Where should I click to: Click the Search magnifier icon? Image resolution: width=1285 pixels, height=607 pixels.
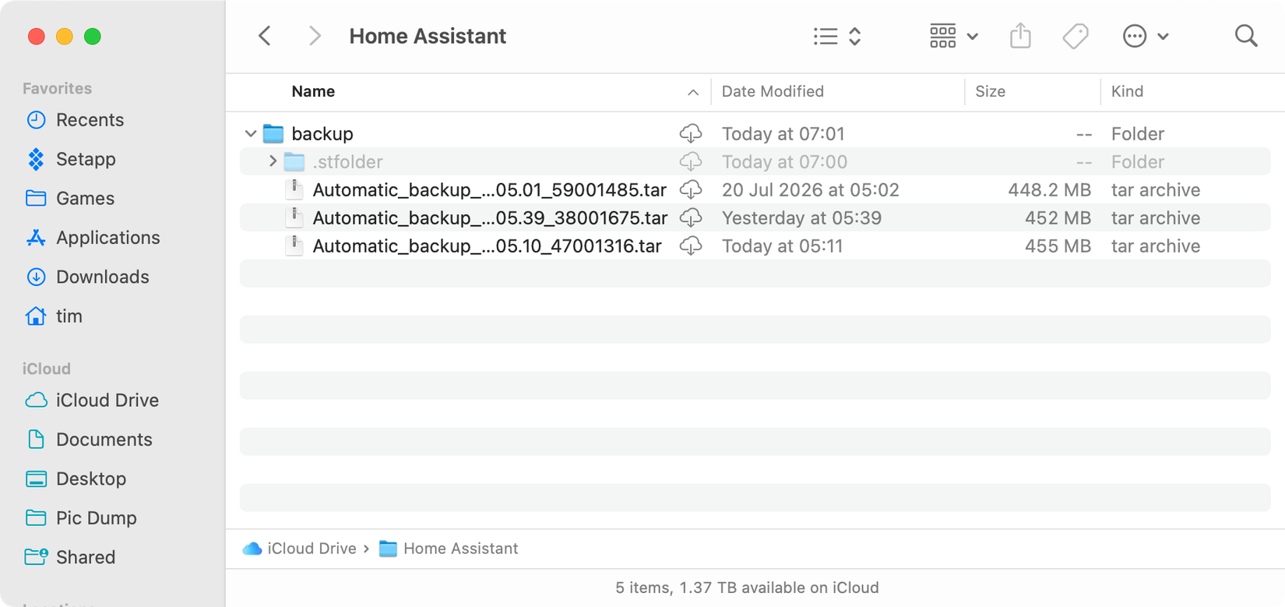pos(1246,36)
